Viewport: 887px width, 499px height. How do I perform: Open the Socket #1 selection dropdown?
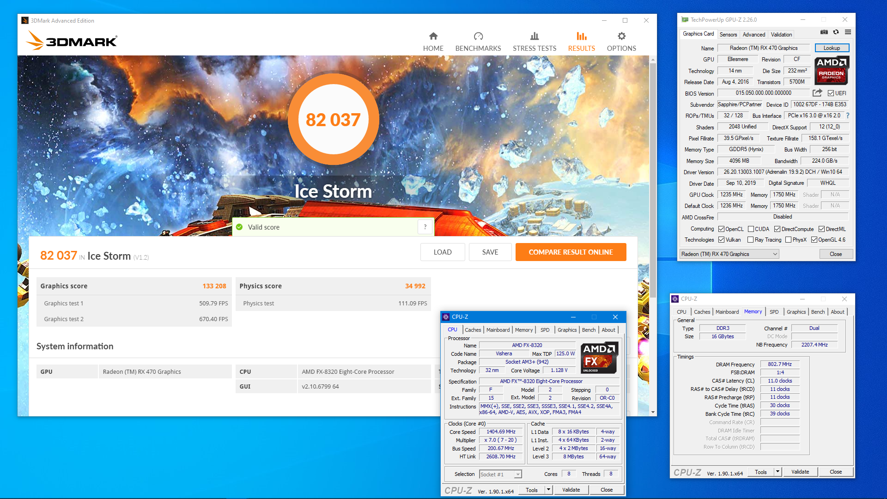(500, 475)
